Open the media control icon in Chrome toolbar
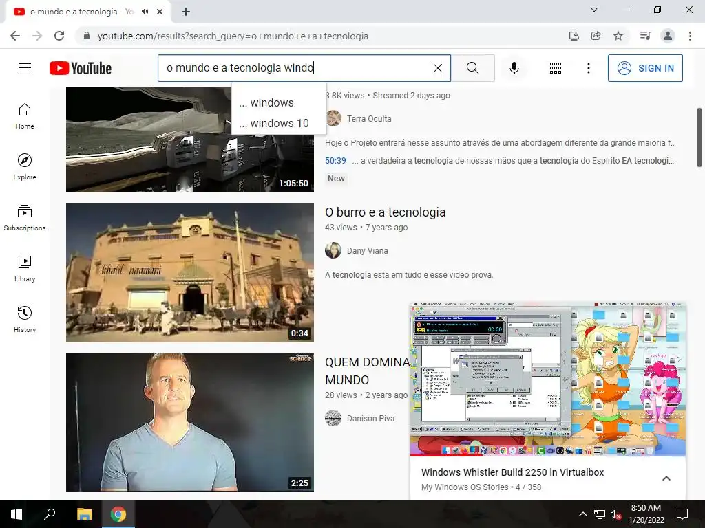 pyautogui.click(x=645, y=36)
